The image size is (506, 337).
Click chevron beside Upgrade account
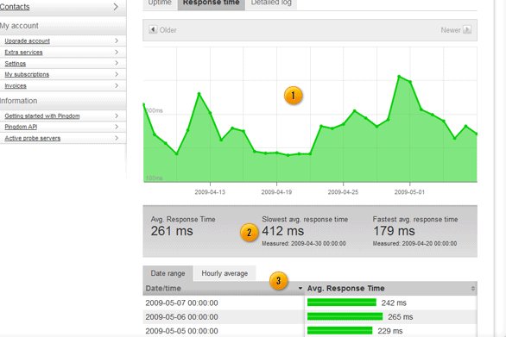tap(117, 41)
